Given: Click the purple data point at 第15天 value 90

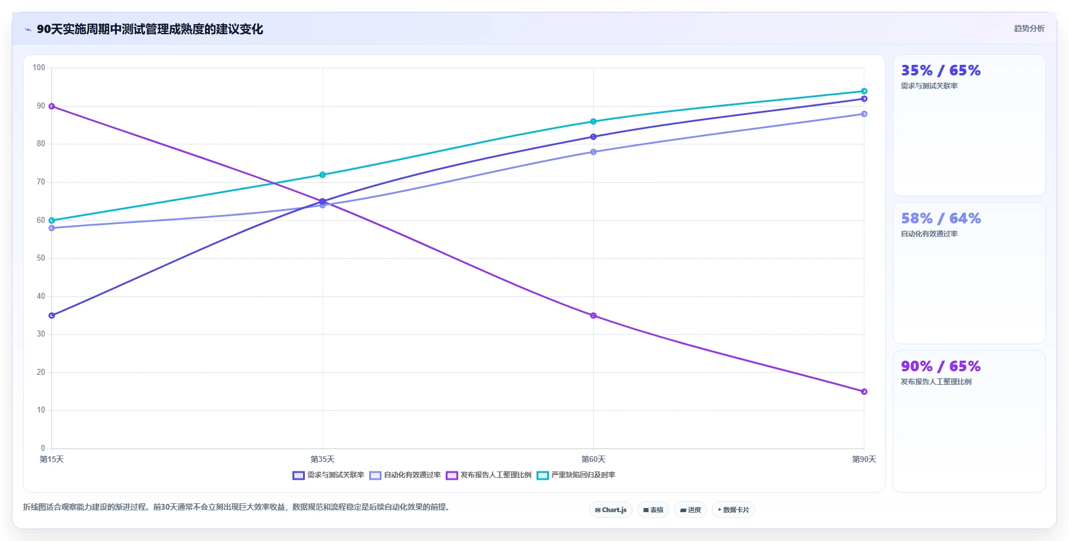Looking at the screenshot, I should (x=52, y=107).
